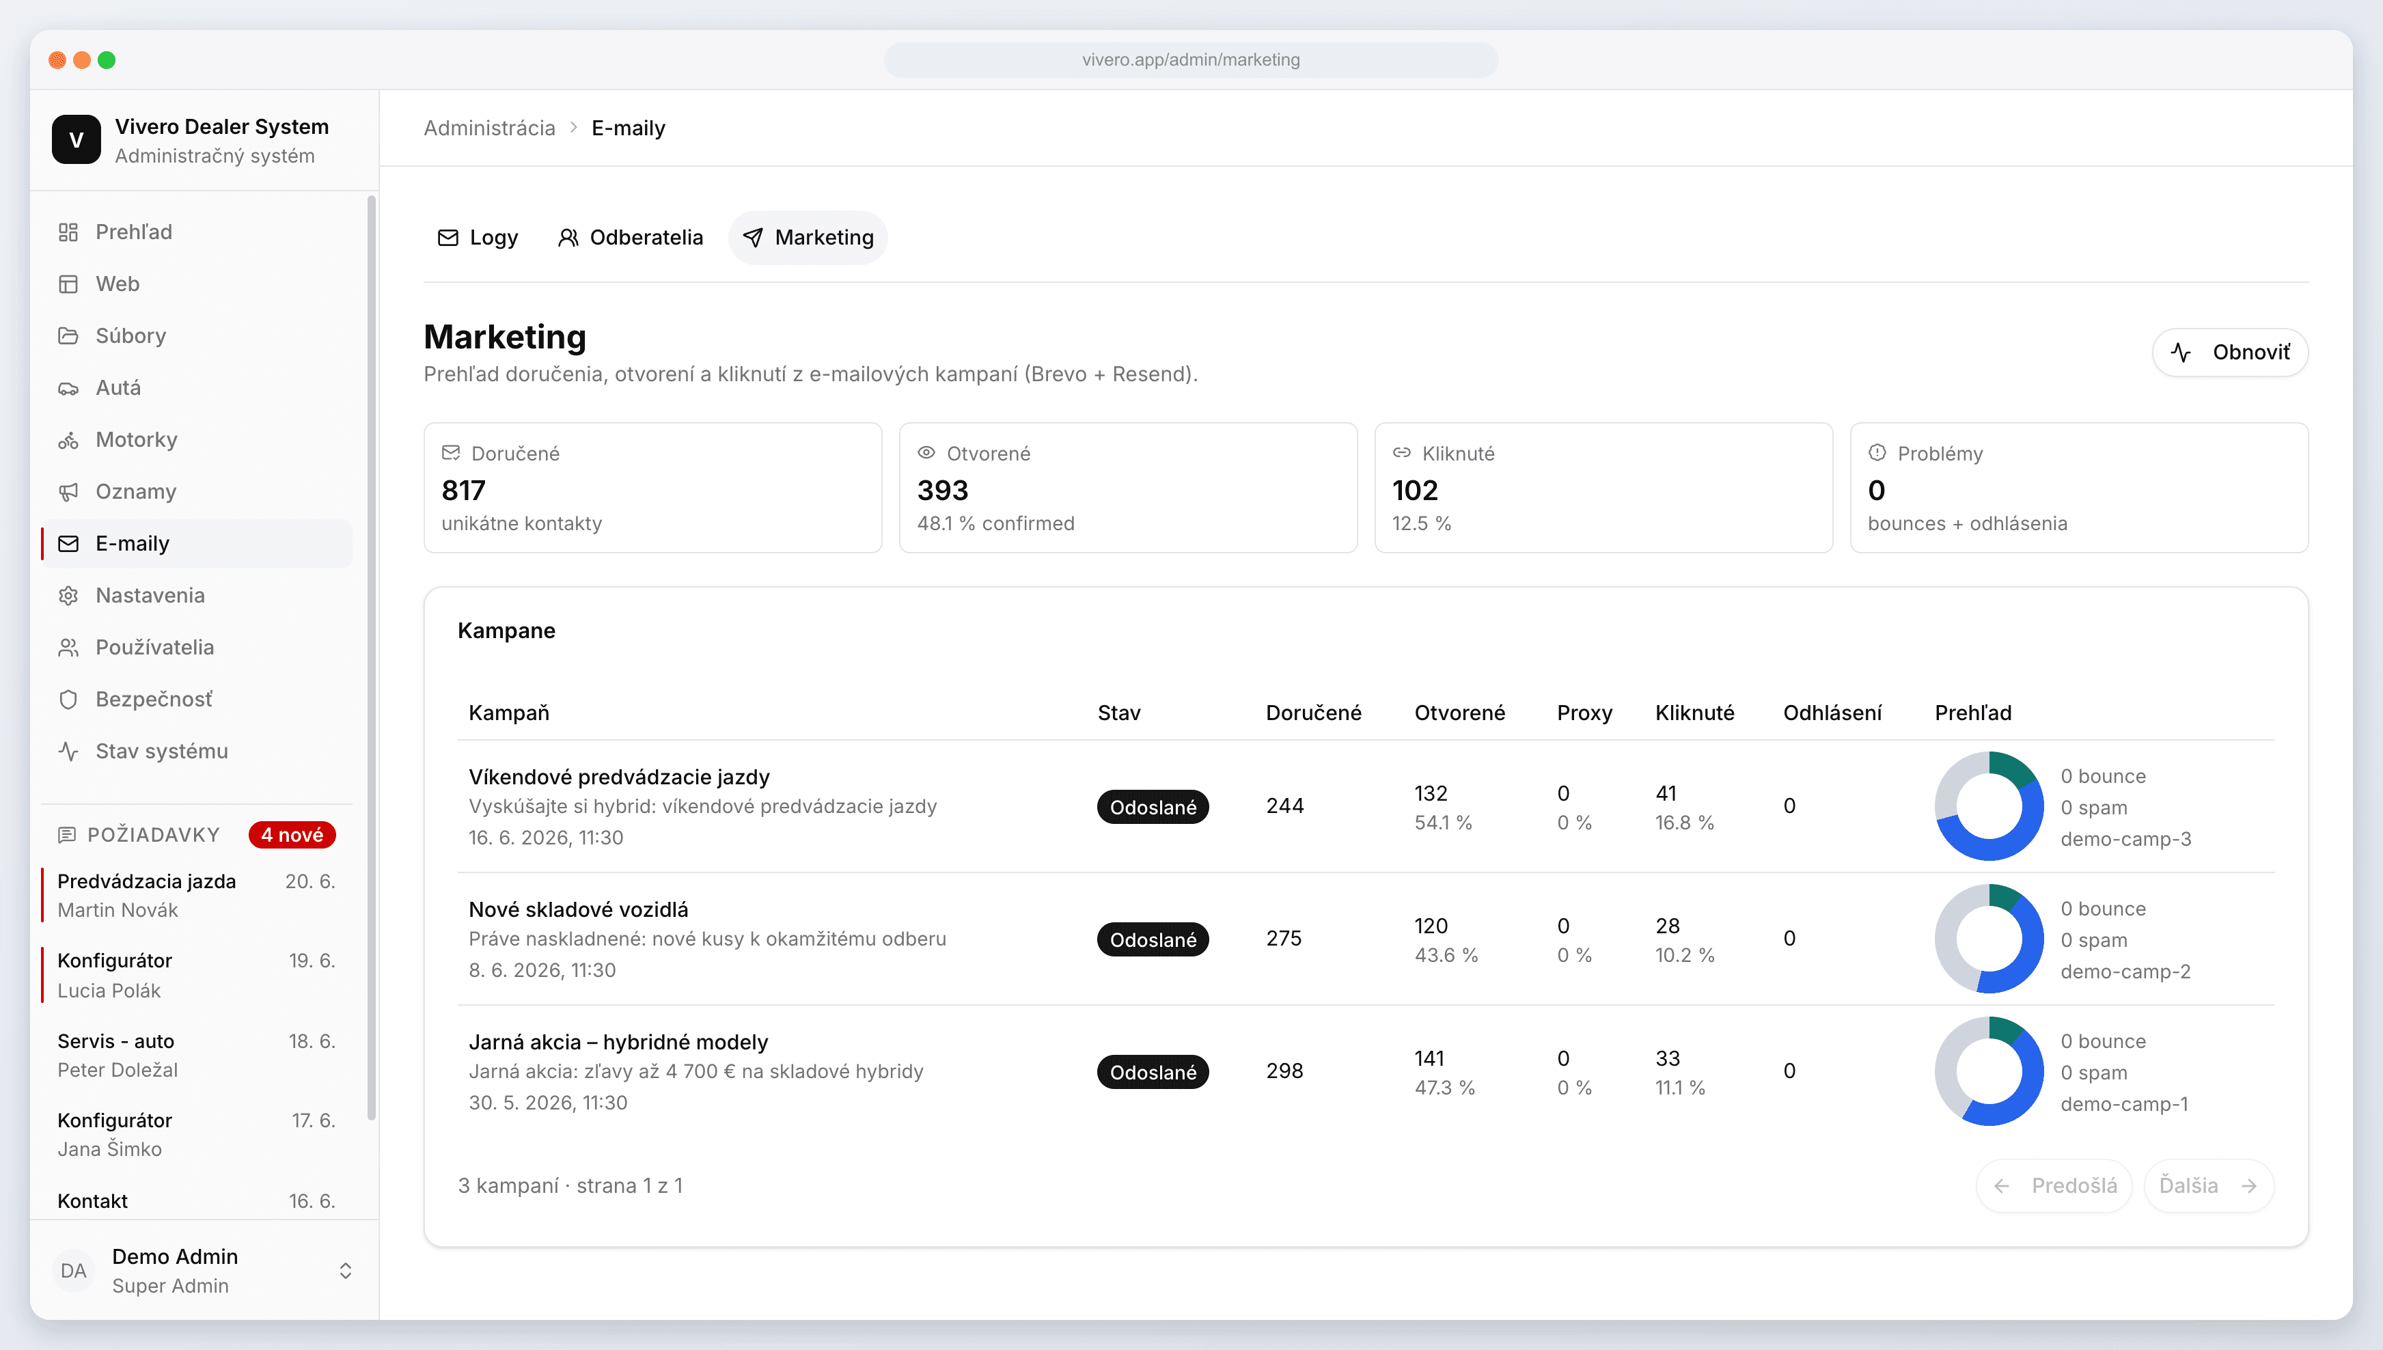Viewport: 2383px width, 1350px height.
Task: Click the 3 kampaní · strana 1 z 1 text
Action: (570, 1186)
